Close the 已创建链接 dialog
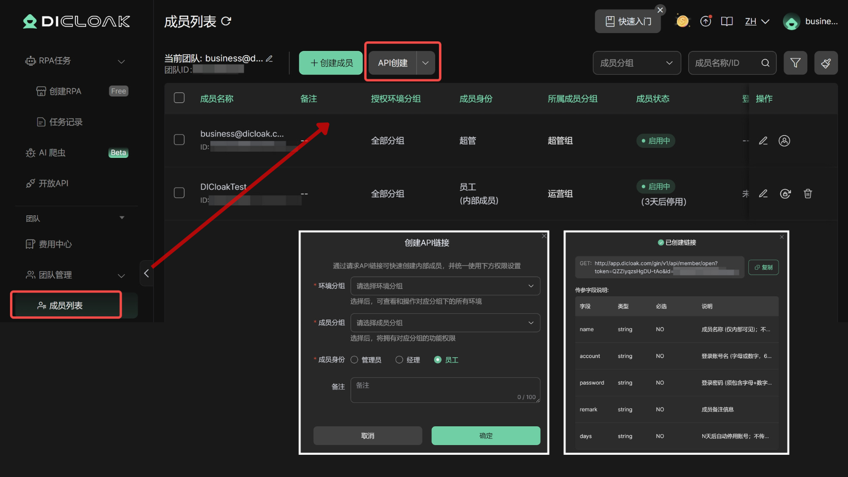Viewport: 848px width, 477px height. click(782, 237)
